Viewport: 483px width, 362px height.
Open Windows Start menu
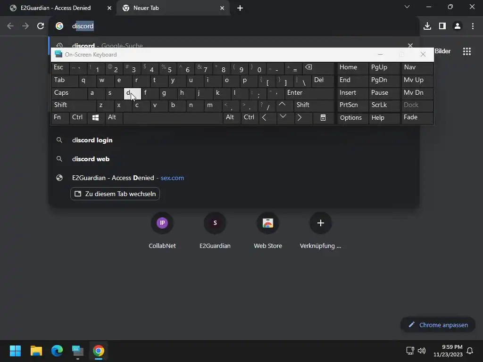pos(15,351)
